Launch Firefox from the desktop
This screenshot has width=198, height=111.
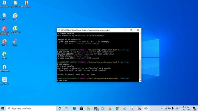4,43
